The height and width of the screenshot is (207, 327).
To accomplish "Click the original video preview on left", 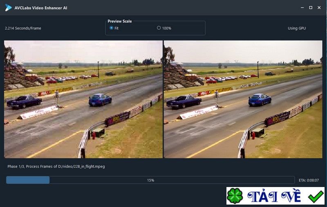I will click(x=83, y=99).
